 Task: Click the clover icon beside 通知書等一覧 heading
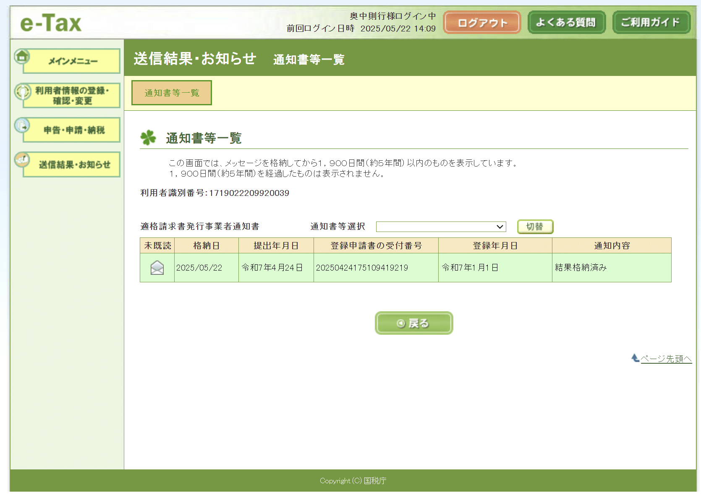[148, 138]
